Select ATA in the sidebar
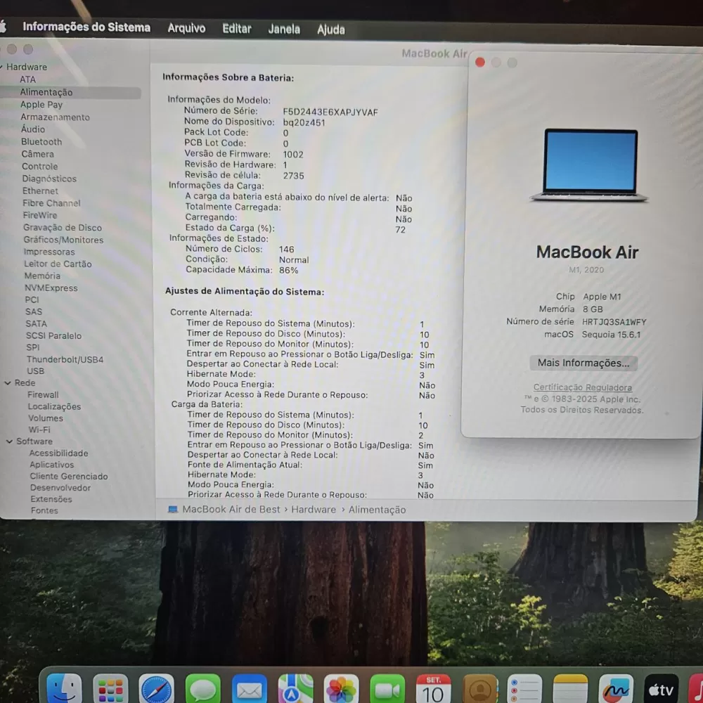This screenshot has width=703, height=703. pyautogui.click(x=28, y=79)
